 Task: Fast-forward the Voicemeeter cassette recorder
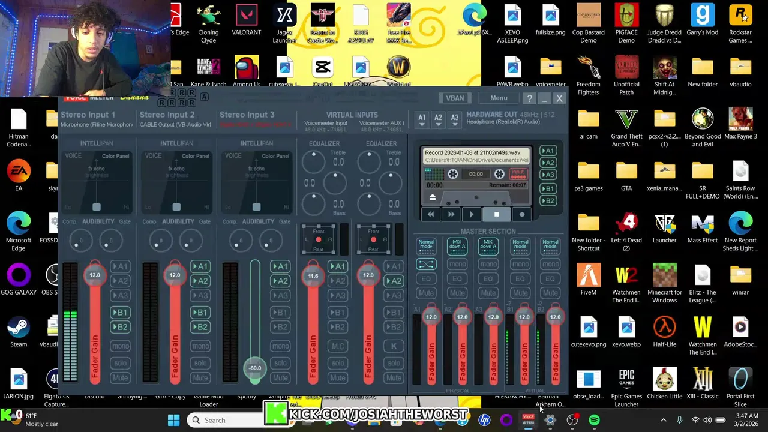pos(451,214)
